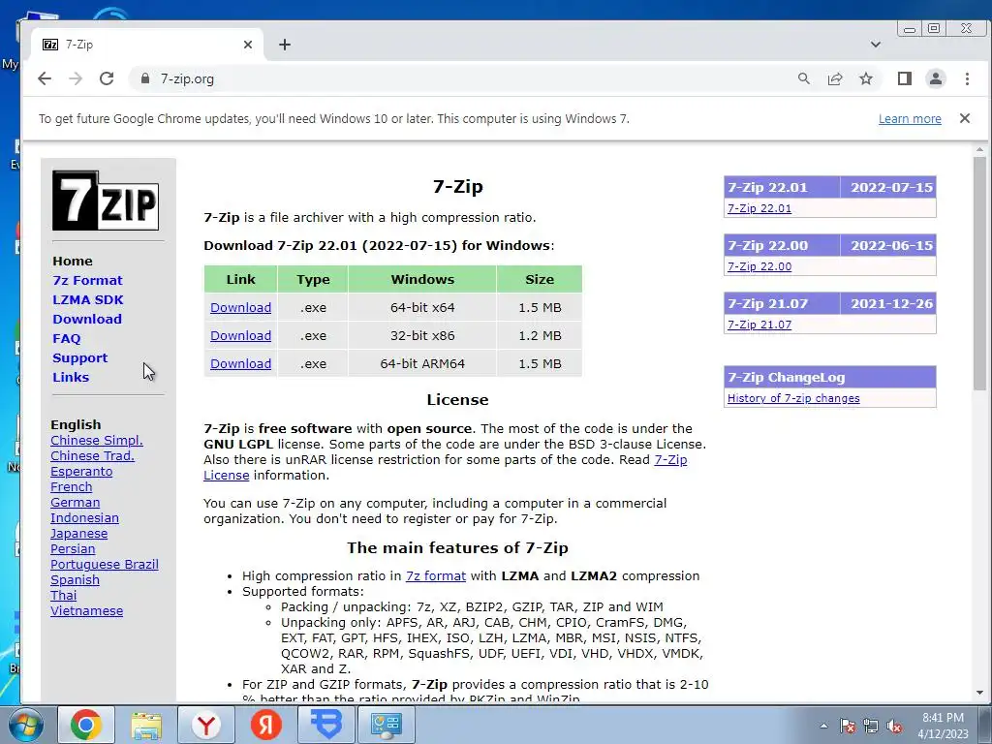Click the scrollbar up arrow
Image resolution: width=992 pixels, height=744 pixels.
click(980, 150)
